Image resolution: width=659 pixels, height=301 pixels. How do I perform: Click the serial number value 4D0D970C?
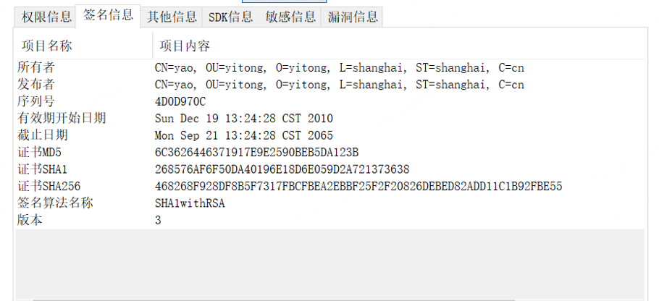[180, 101]
